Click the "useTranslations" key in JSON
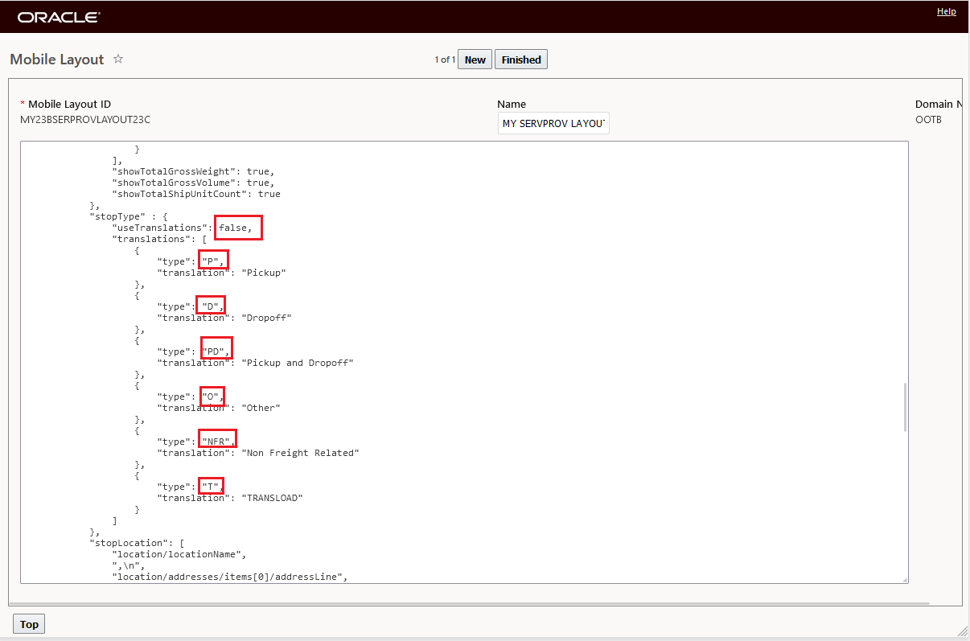 coord(162,228)
